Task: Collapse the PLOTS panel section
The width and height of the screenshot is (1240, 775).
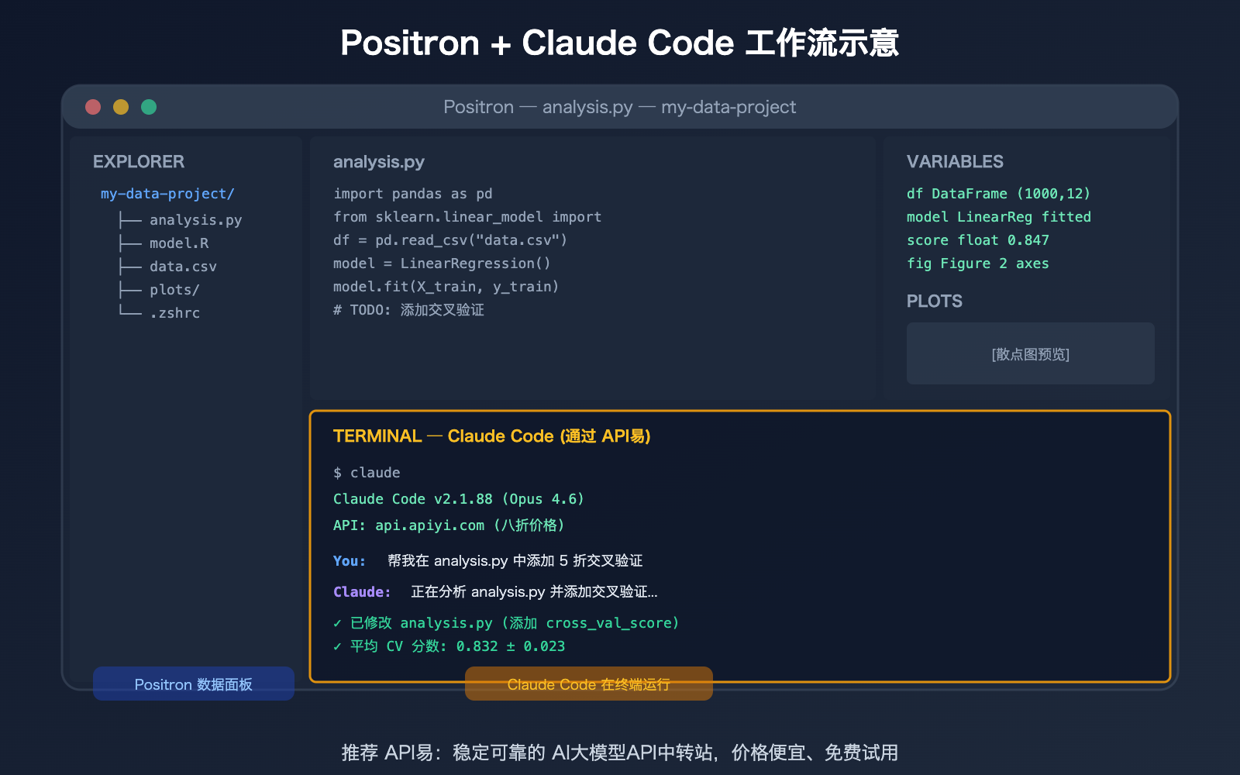Action: coord(935,301)
